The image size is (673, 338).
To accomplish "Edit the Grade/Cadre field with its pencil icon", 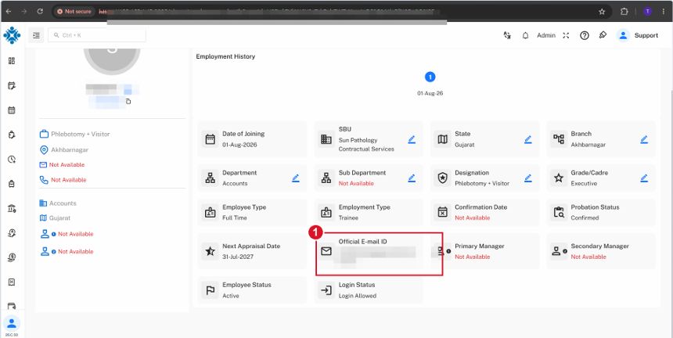I will (x=644, y=178).
